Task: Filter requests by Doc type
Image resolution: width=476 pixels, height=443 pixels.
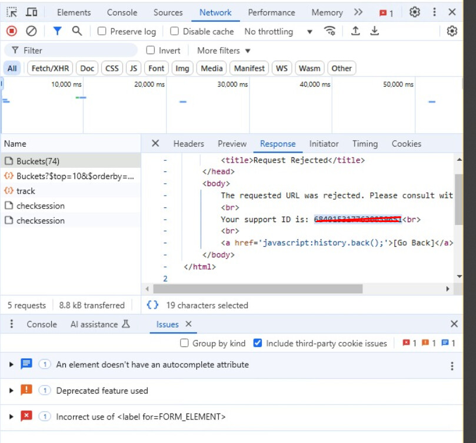Action: coord(87,68)
